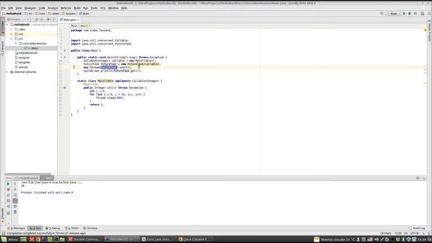Open the Project view dropdown
Image resolution: width=432 pixels, height=243 pixels.
(18, 20)
